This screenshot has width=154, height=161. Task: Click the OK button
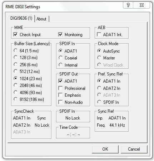105,149
